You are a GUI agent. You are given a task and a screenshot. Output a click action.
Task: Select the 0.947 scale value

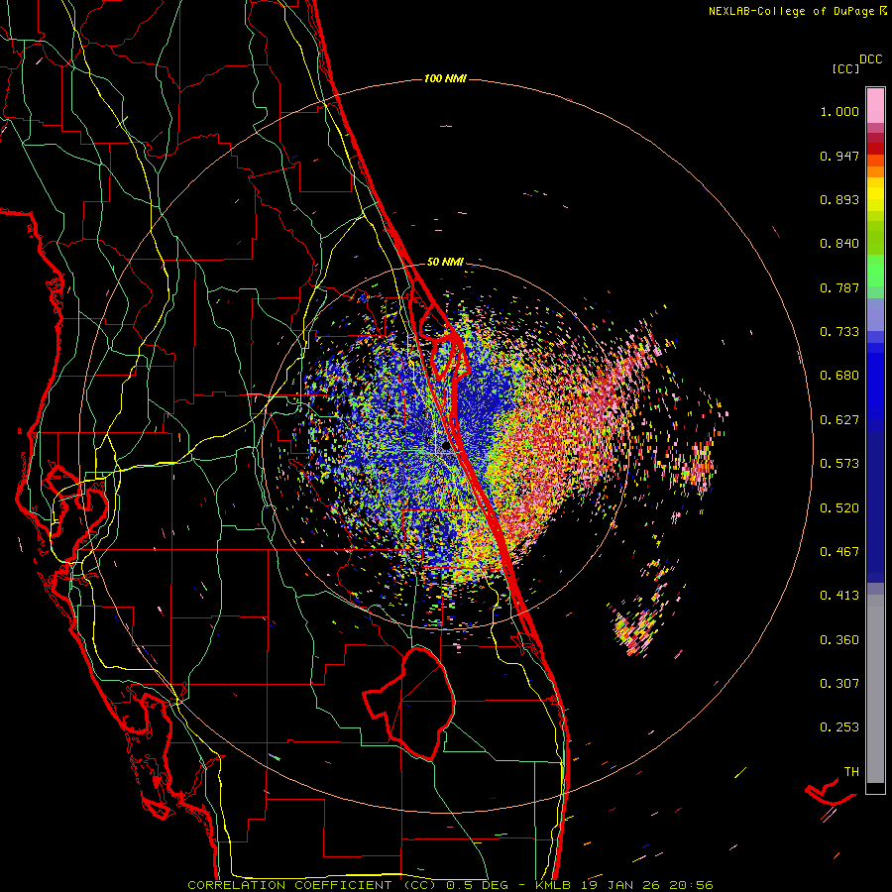pyautogui.click(x=839, y=156)
